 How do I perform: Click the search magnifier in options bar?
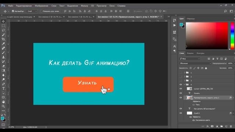tap(225, 11)
